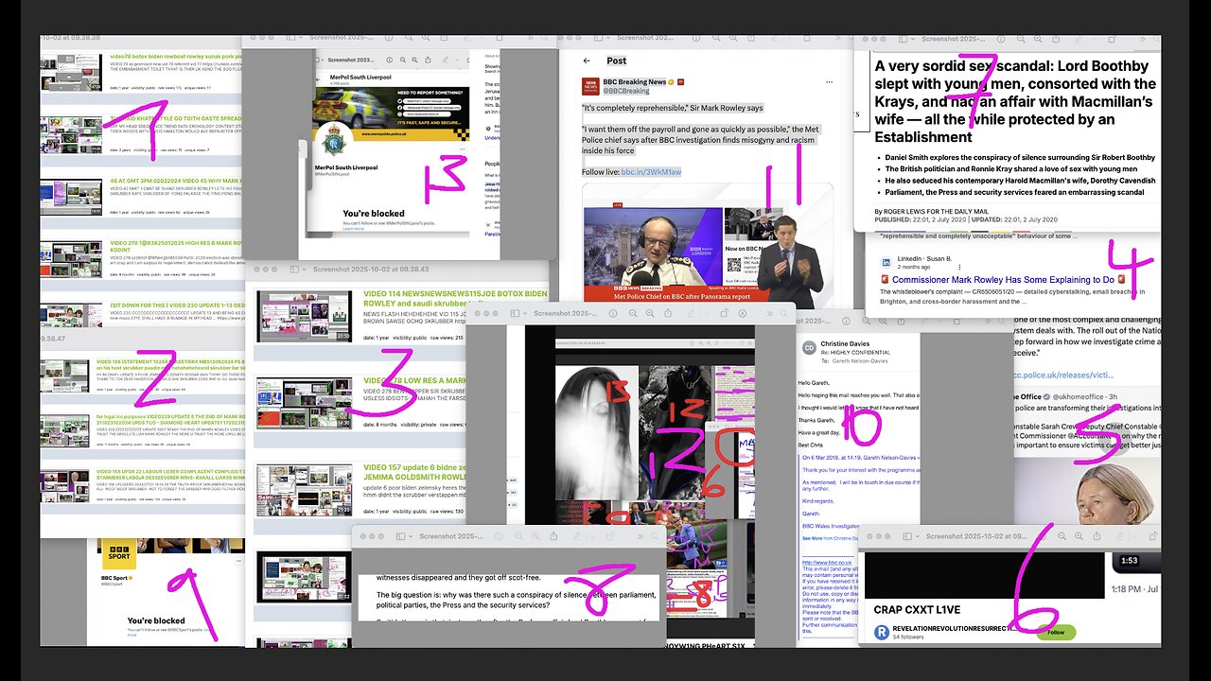Open BBC Breaking News profile avatar
The width and height of the screenshot is (1211, 681).
[x=590, y=86]
